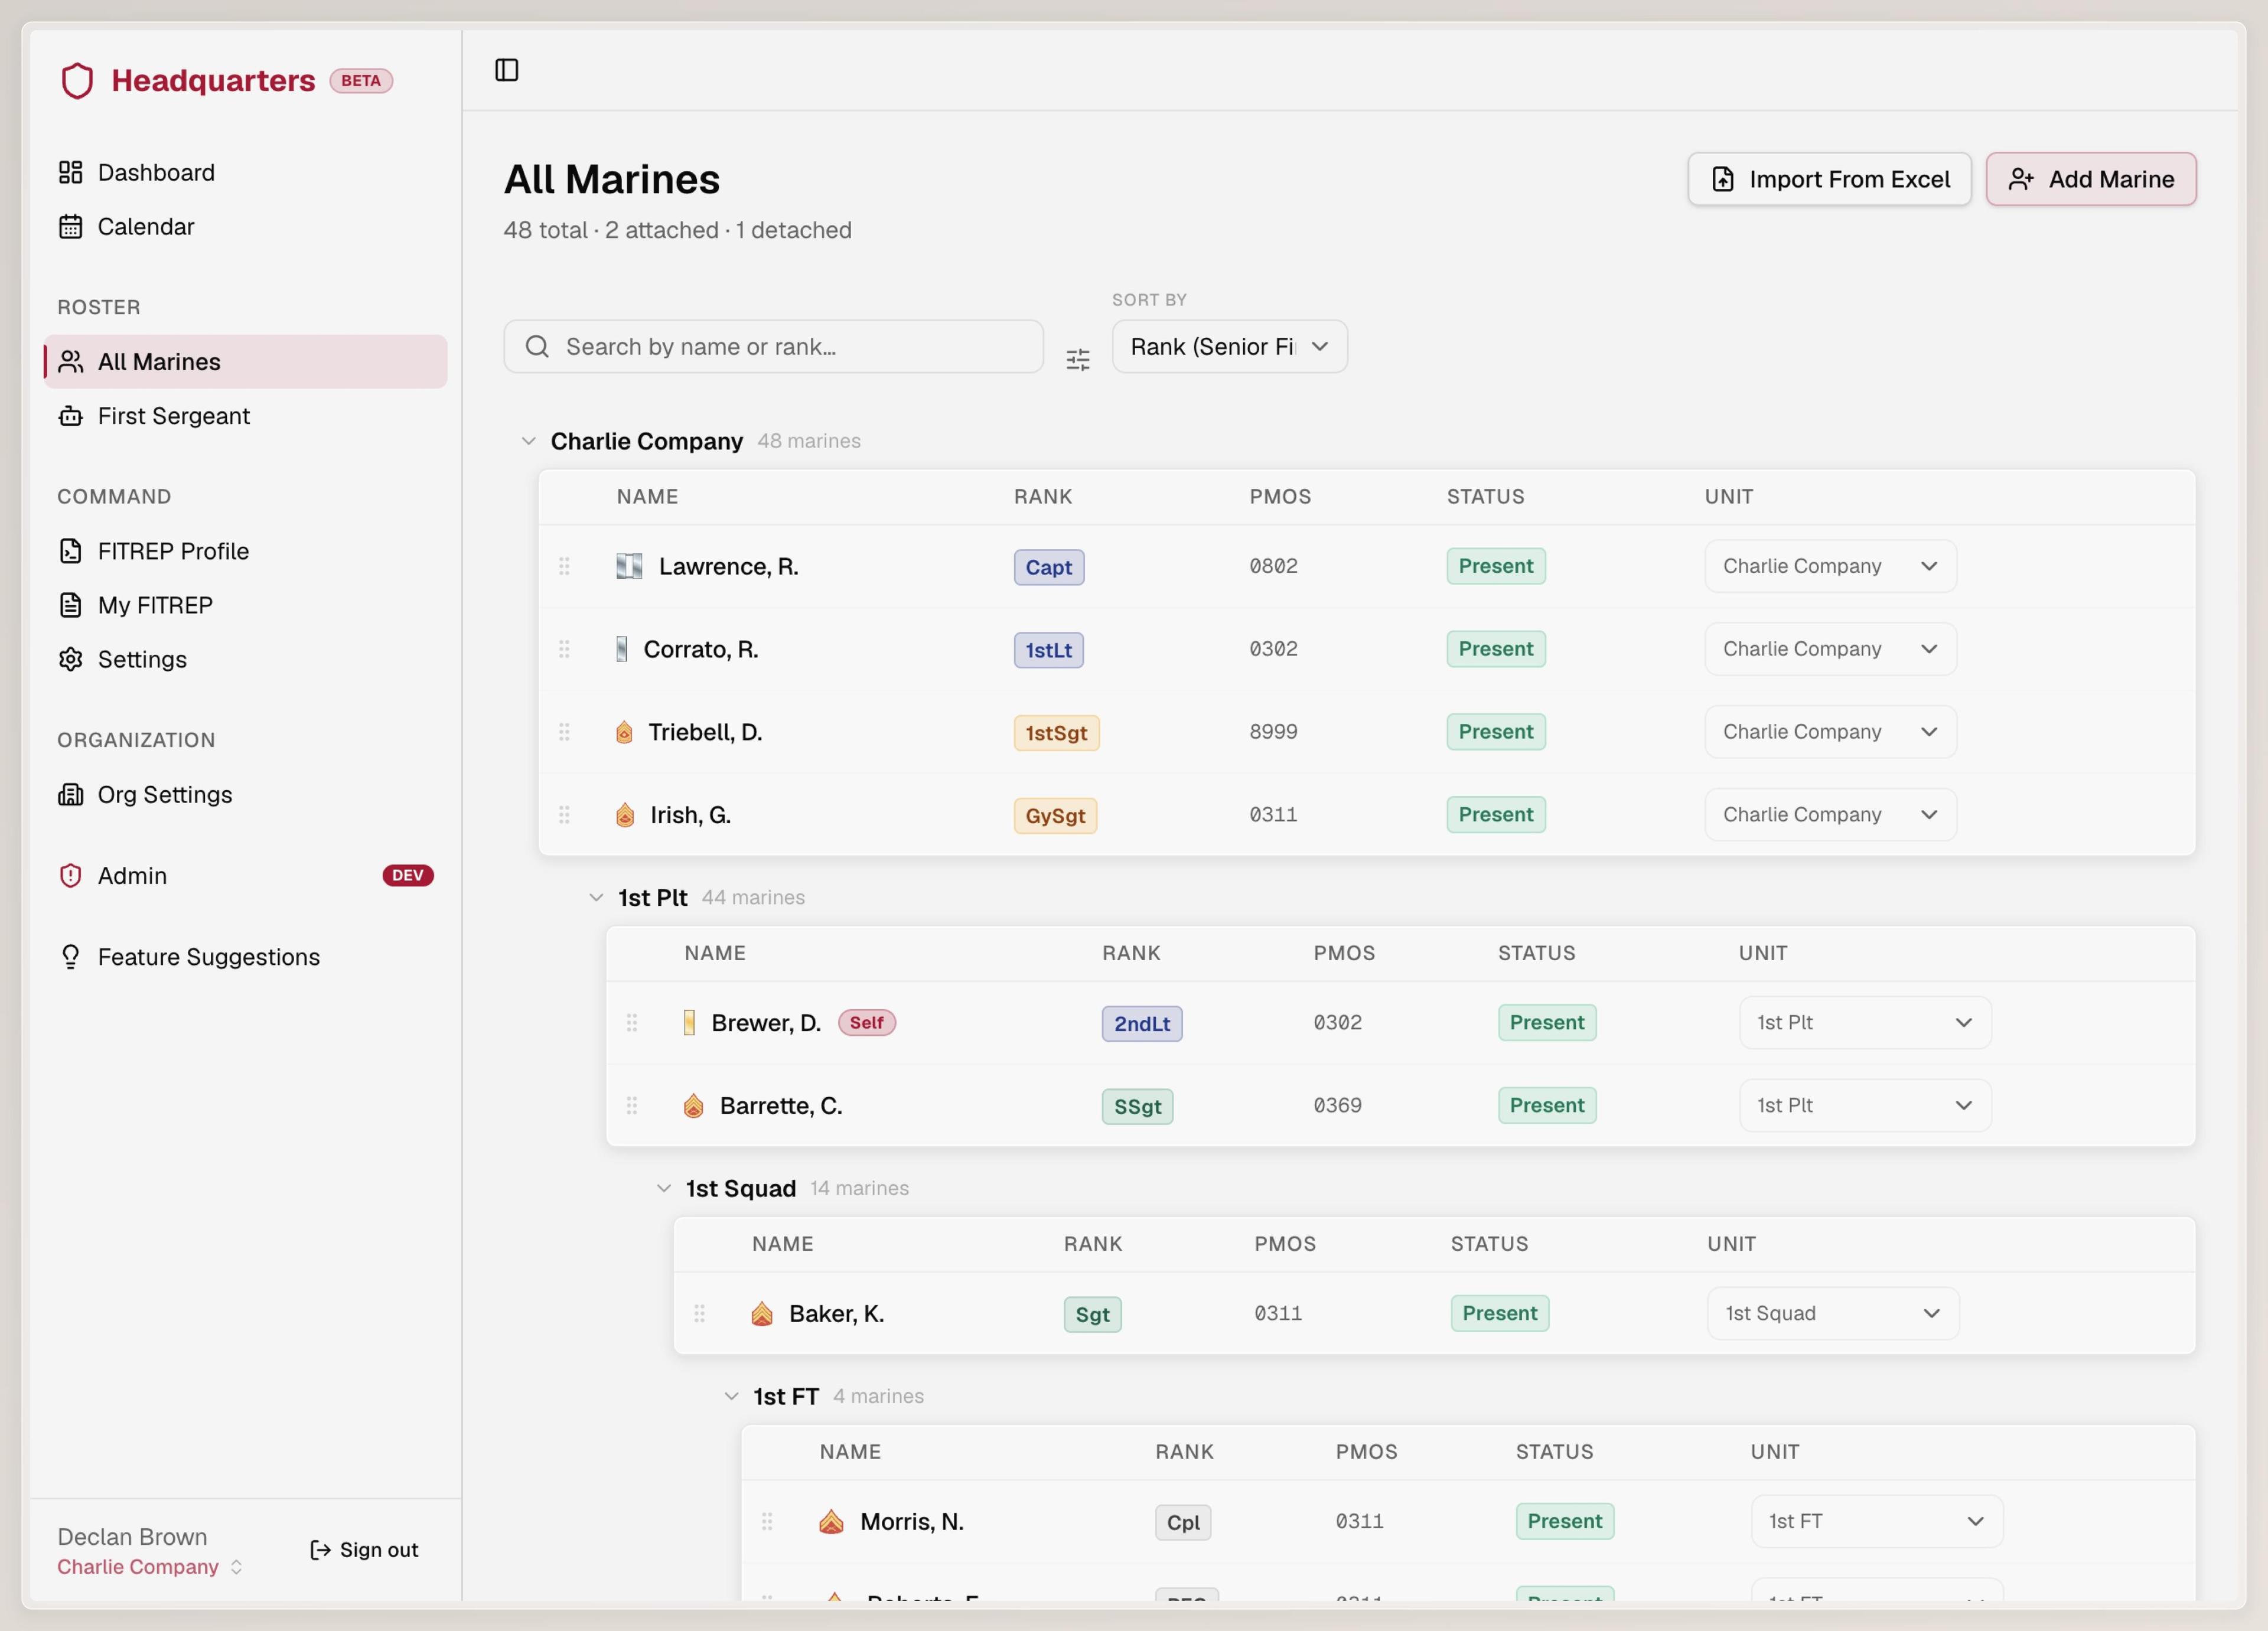This screenshot has width=2268, height=1631.
Task: Click the 2ndLt rank badge
Action: click(1142, 1023)
